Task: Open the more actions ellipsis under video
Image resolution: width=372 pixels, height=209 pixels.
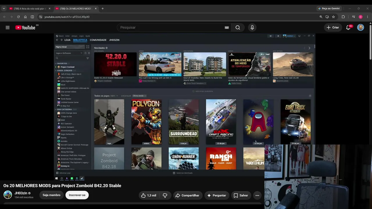Action: tap(257, 195)
